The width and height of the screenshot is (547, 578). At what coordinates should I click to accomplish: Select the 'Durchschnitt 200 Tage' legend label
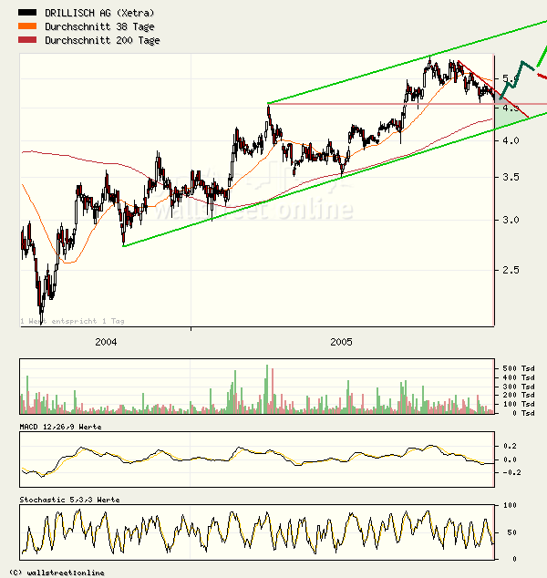tap(102, 40)
